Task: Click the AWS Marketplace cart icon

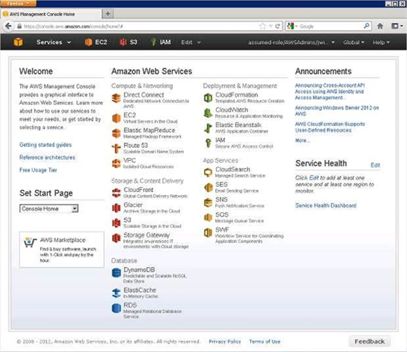Action: pyautogui.click(x=30, y=242)
